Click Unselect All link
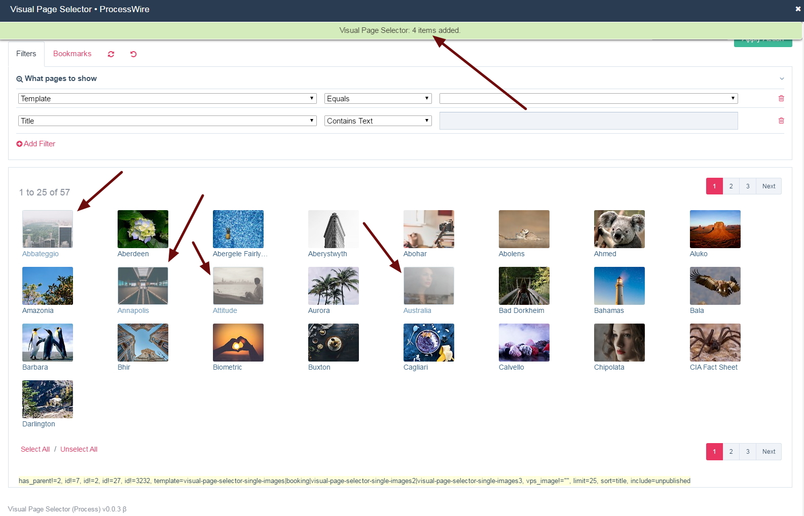 [x=79, y=449]
